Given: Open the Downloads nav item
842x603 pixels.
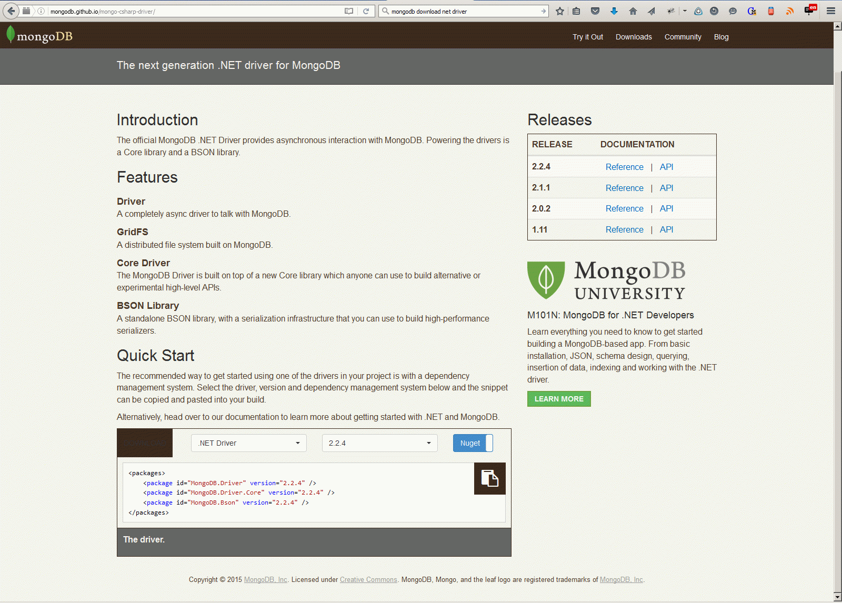Looking at the screenshot, I should click(634, 37).
